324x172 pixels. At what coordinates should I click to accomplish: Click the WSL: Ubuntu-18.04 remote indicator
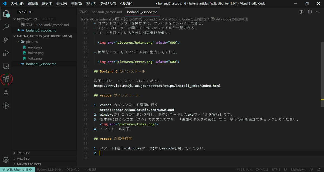click(x=18, y=170)
